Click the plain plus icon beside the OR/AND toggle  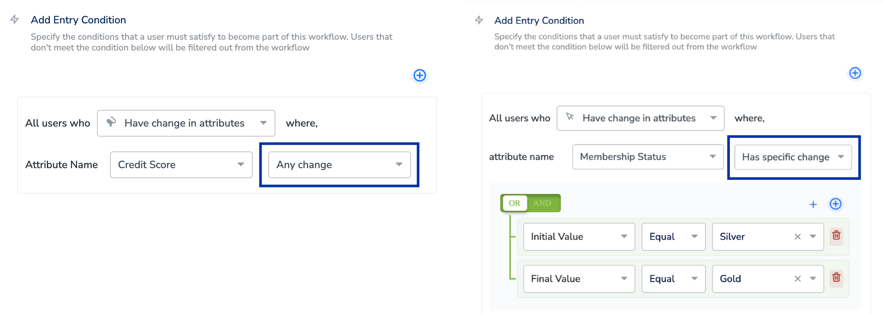[813, 204]
